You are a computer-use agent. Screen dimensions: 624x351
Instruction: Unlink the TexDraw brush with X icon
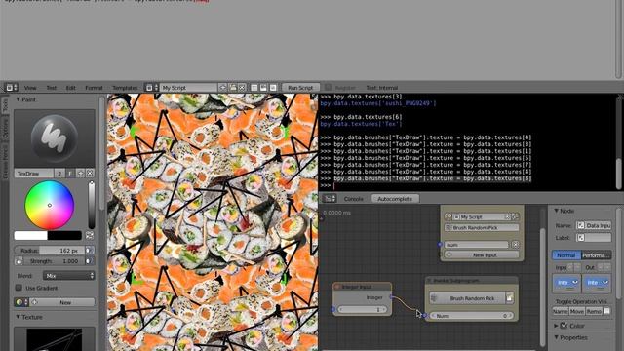coord(90,174)
